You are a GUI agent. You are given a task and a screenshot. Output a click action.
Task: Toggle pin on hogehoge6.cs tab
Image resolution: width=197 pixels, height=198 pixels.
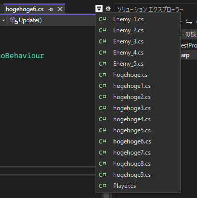tap(51, 9)
